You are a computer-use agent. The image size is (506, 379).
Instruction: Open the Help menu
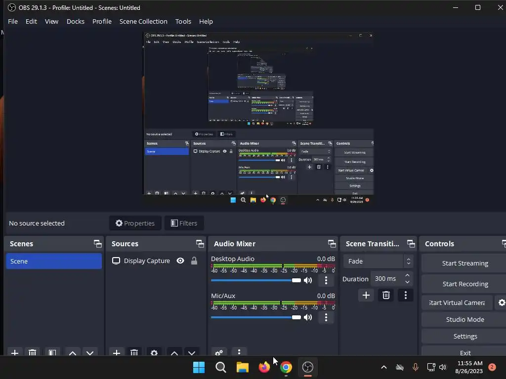206,21
